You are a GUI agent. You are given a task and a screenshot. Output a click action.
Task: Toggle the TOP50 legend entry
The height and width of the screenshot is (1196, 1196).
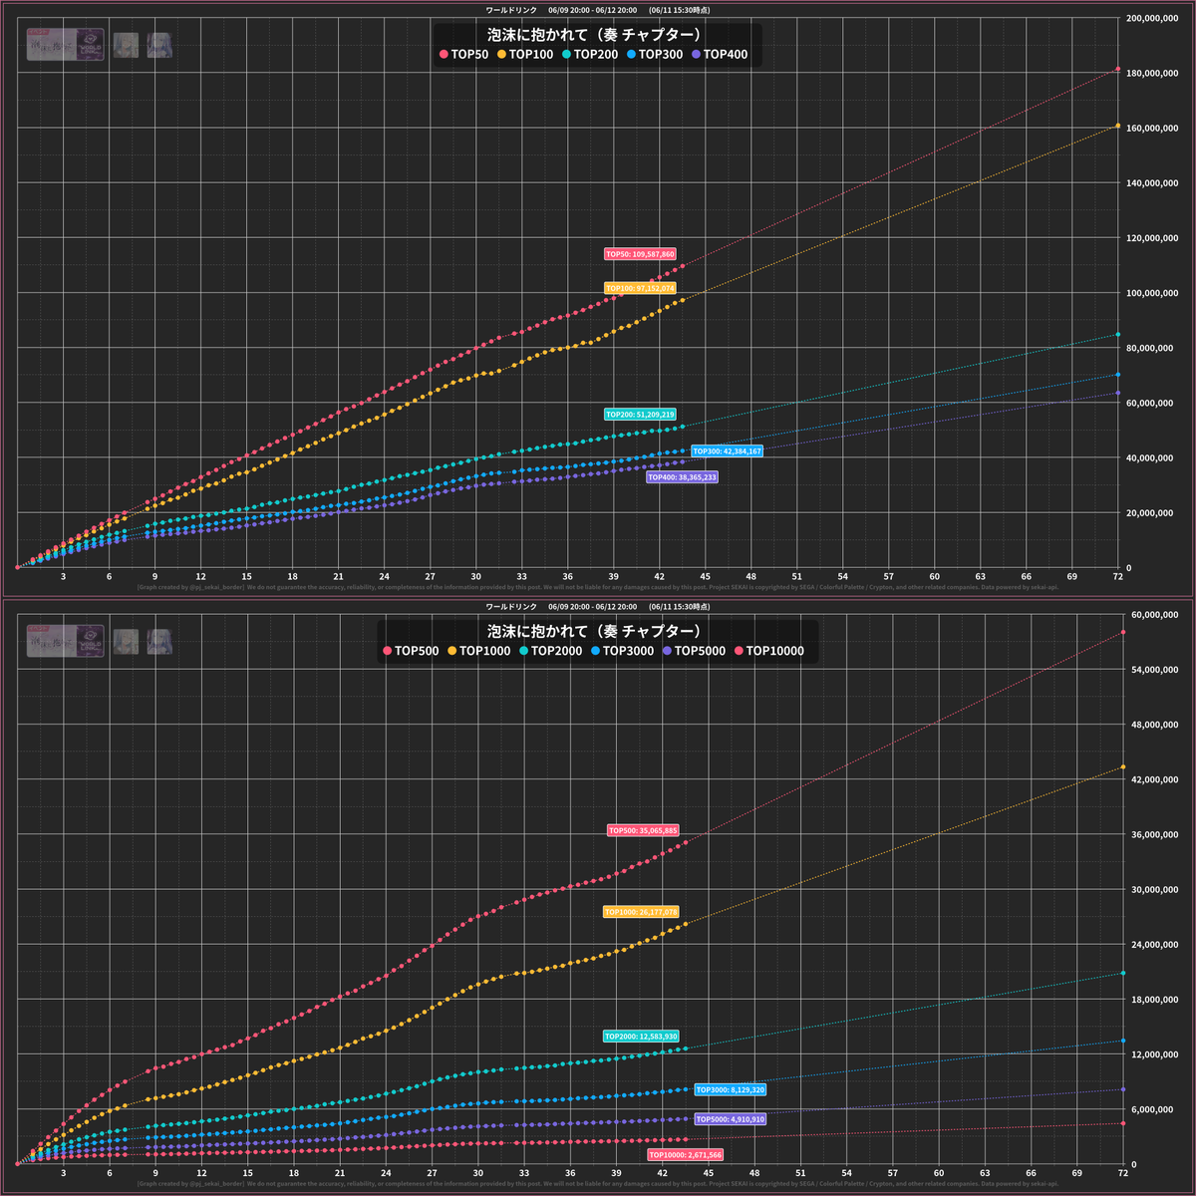[x=464, y=55]
